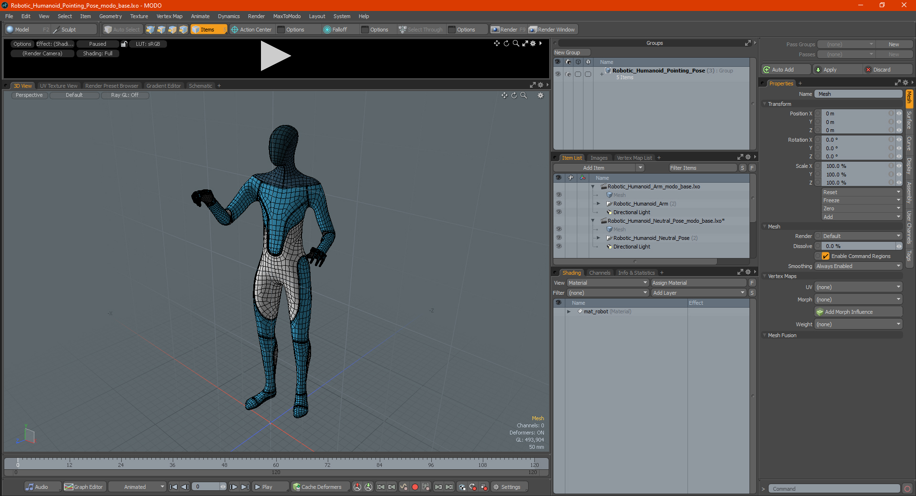Screen dimensions: 916x496
Task: Go to first frame
Action: [173, 487]
